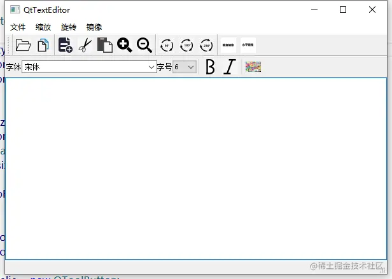Viewport: 392px width, 279px height.
Task: Maximize the QtTextEditor window
Action: coord(343,10)
